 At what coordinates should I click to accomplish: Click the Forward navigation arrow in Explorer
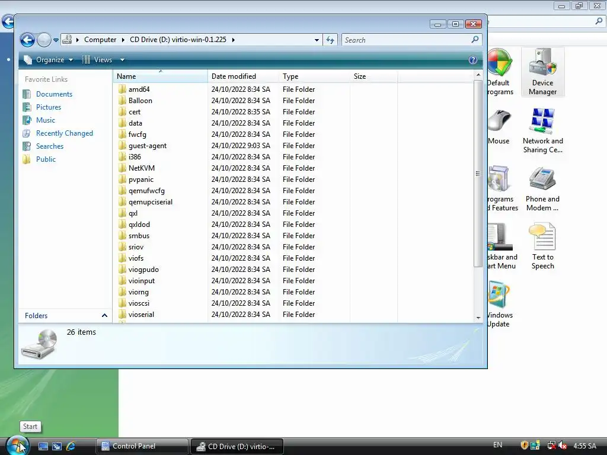tap(44, 40)
